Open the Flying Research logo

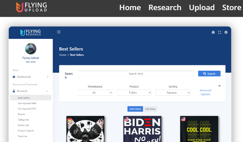(31, 32)
